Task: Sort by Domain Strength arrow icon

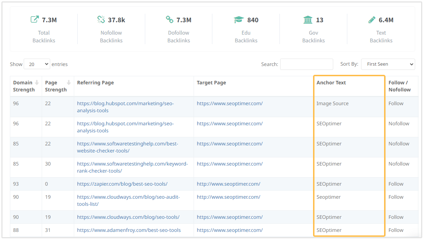Action: tap(37, 83)
